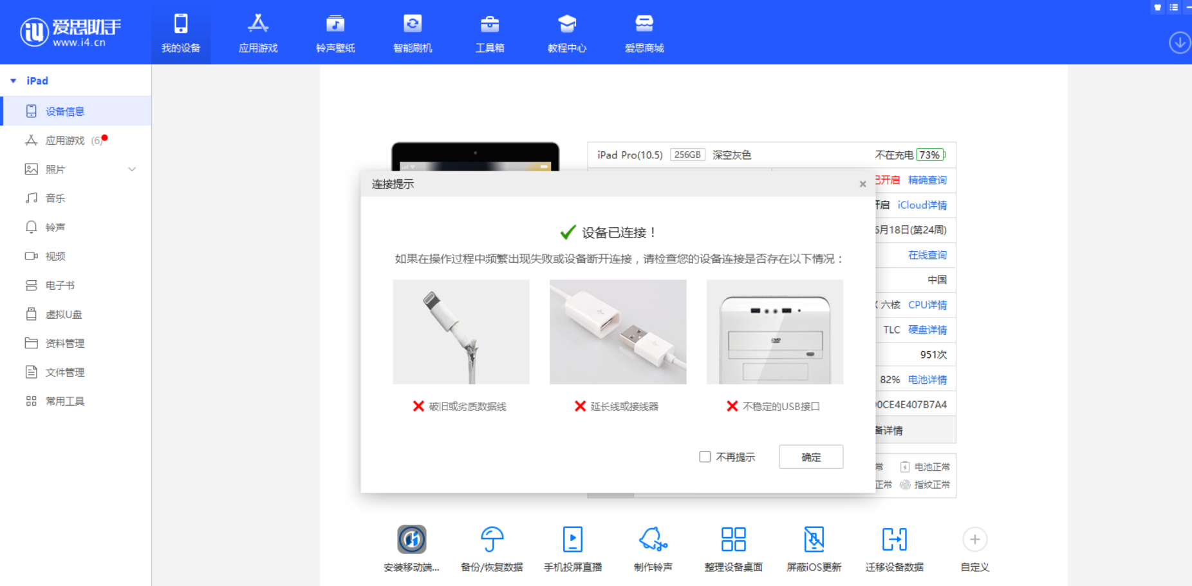Screen dimensions: 1192x586
Task: Open 电子书 in the sidebar
Action: (76, 285)
